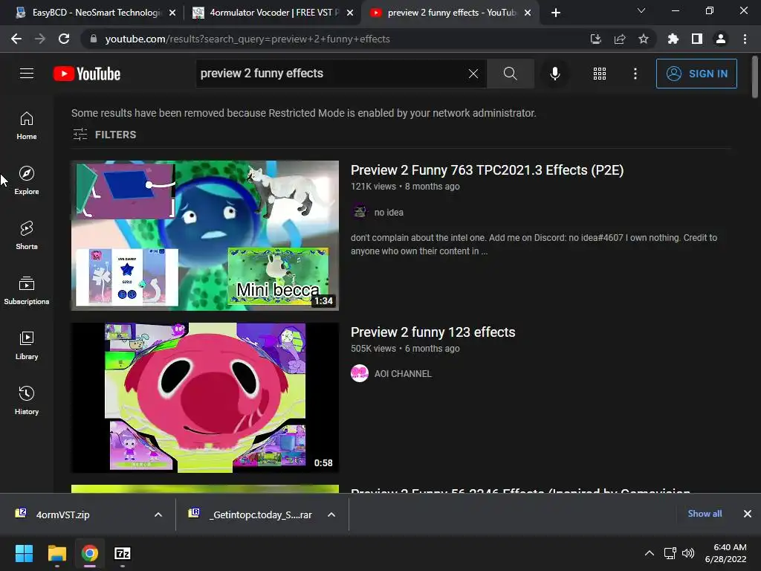The height and width of the screenshot is (571, 761).
Task: Clear the search query with the X
Action: 473,74
